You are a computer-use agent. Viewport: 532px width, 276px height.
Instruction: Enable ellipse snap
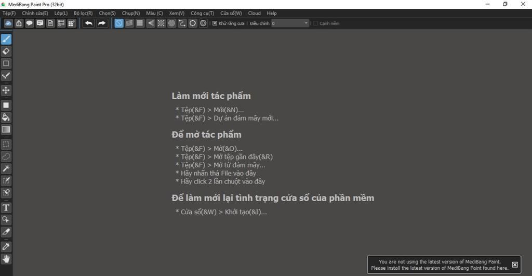[x=192, y=23]
